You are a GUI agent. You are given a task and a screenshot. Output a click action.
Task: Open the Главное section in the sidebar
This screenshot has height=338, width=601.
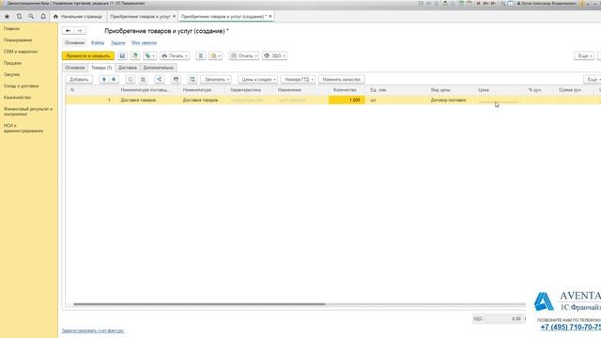click(11, 29)
